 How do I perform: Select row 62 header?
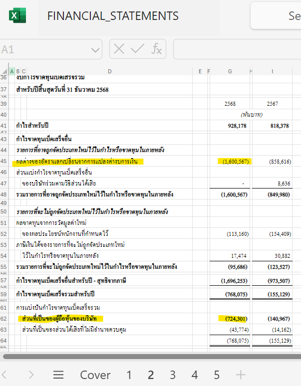pos(4,319)
